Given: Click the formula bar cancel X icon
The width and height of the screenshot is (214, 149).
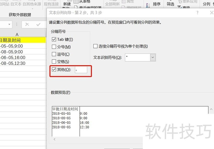Looking at the screenshot, I should tap(27, 25).
